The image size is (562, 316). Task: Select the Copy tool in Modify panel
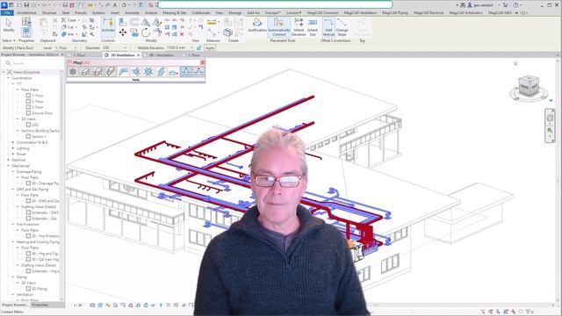(x=134, y=33)
